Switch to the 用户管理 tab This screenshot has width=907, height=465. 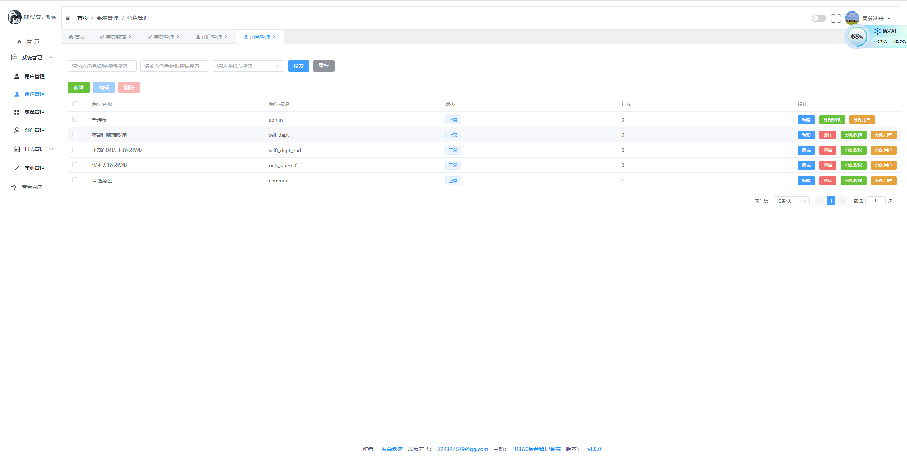(x=211, y=37)
